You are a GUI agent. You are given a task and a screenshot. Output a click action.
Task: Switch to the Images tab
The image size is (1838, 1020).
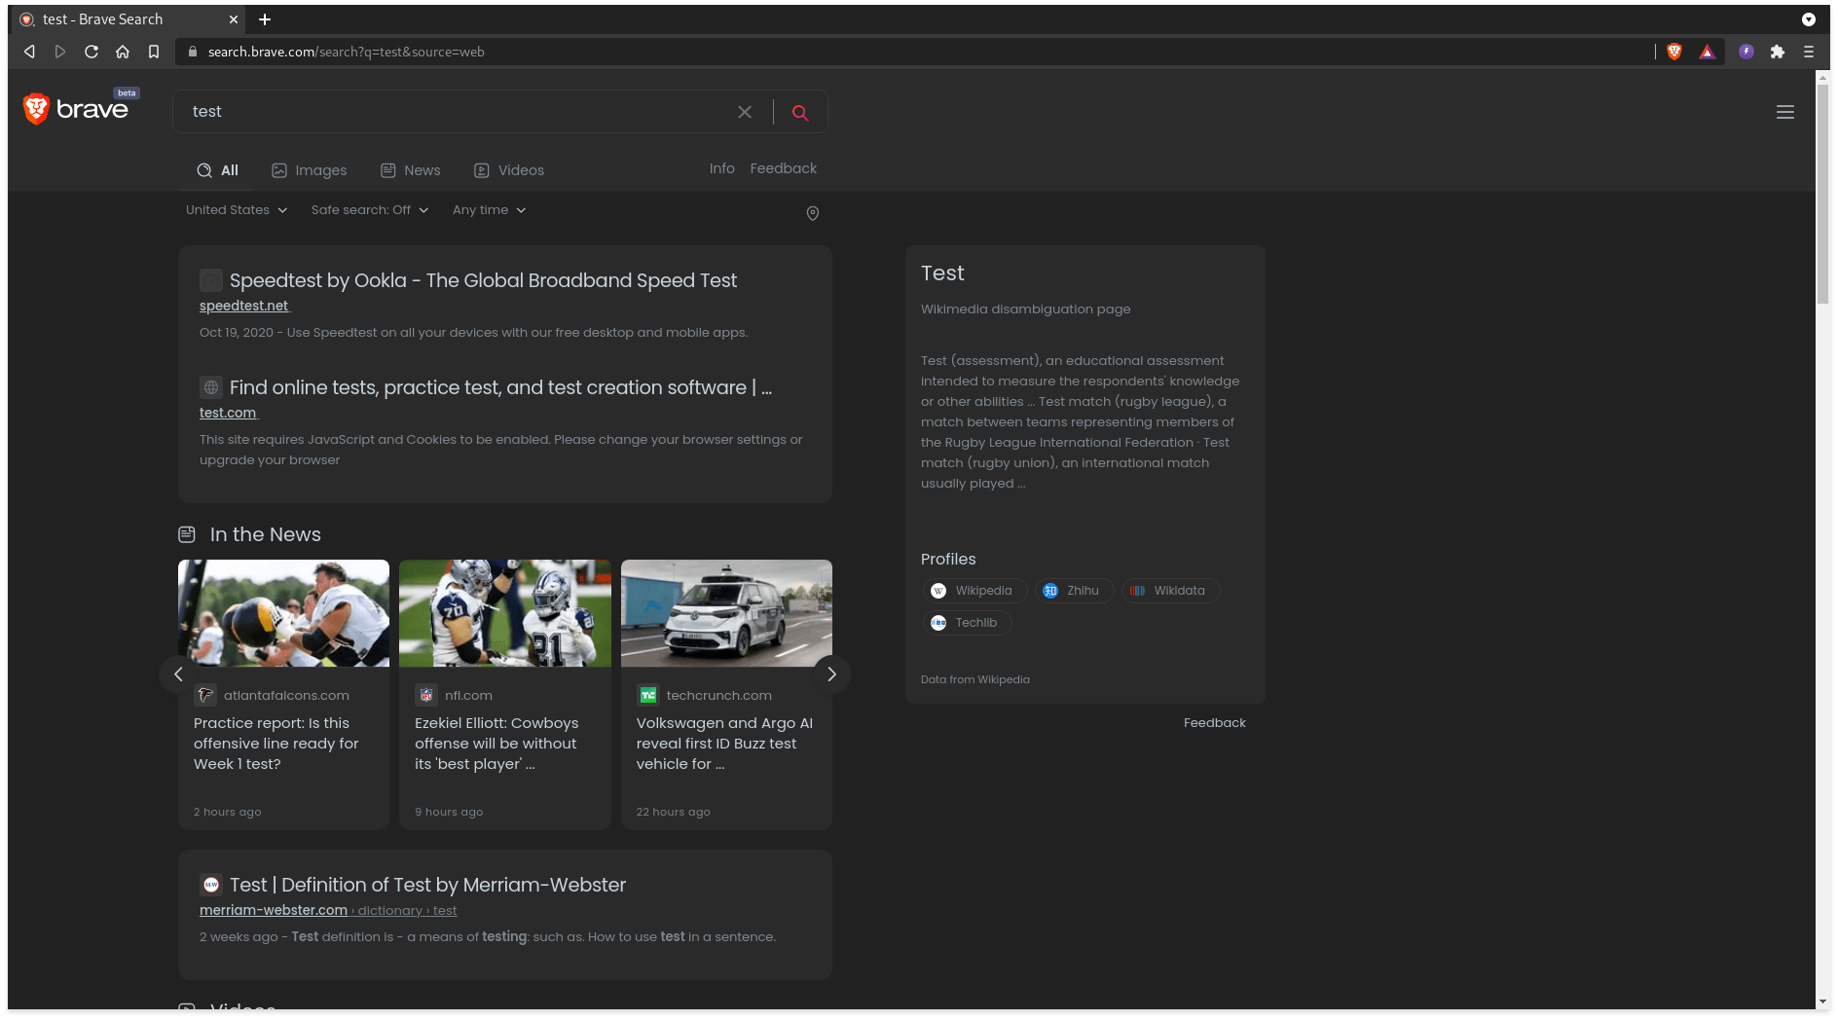pyautogui.click(x=310, y=170)
